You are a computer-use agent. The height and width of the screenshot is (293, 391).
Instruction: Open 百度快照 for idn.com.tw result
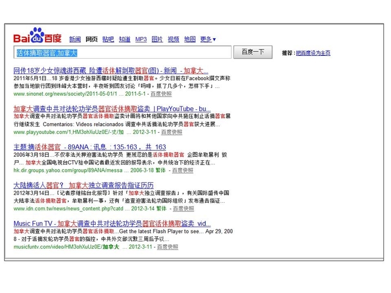coord(183,209)
